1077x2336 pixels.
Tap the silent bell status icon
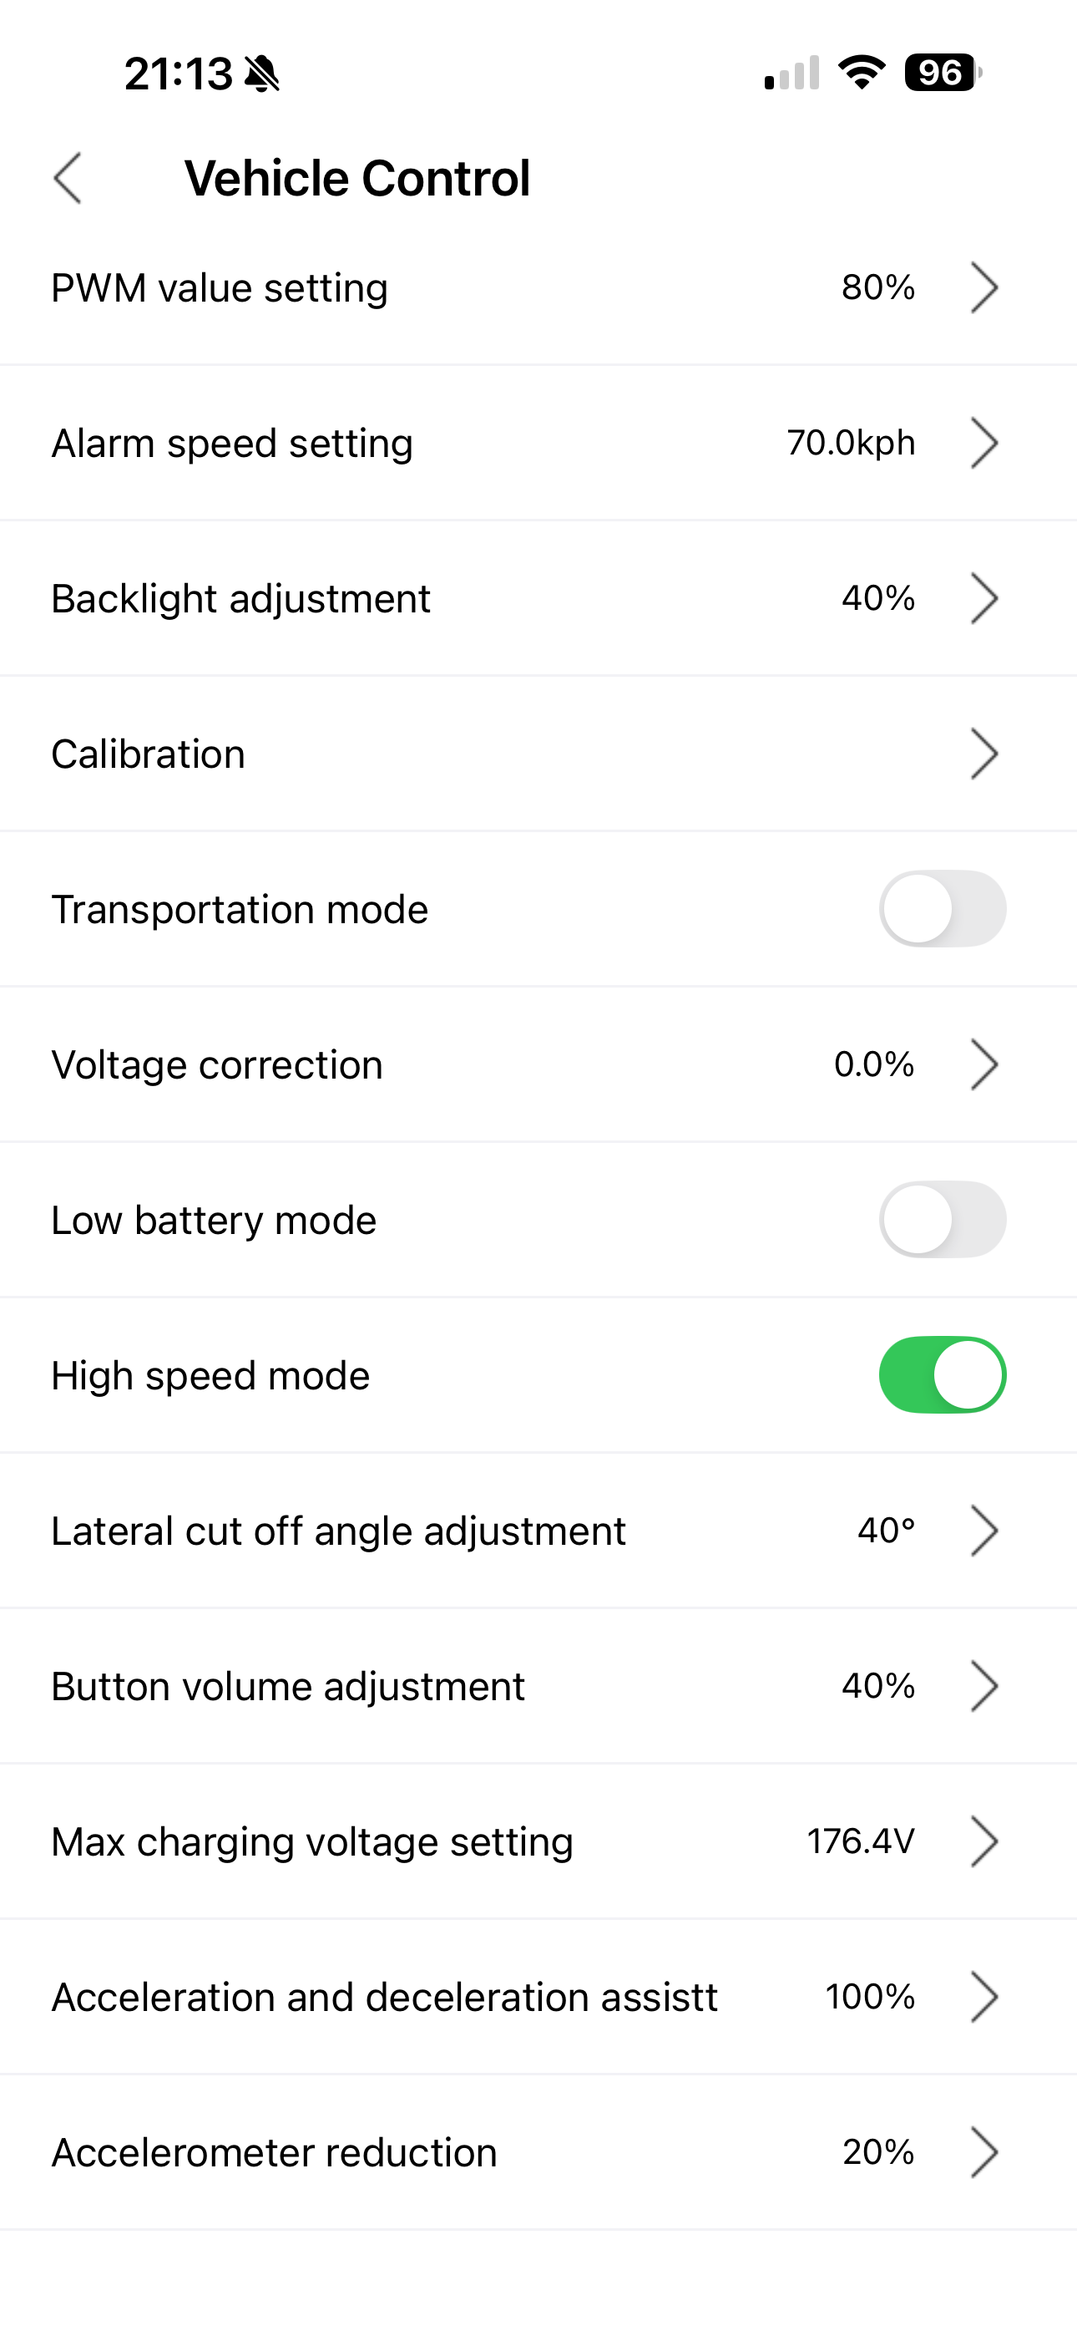(x=263, y=74)
